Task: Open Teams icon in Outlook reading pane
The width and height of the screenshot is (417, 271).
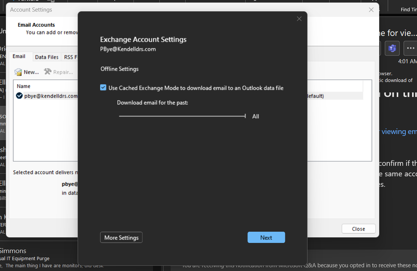Action: (392, 48)
